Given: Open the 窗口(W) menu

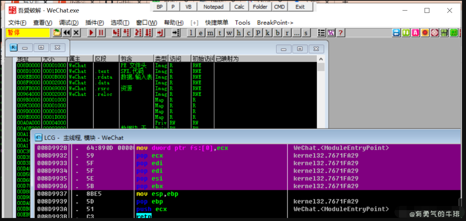Looking at the screenshot, I should coord(146,23).
